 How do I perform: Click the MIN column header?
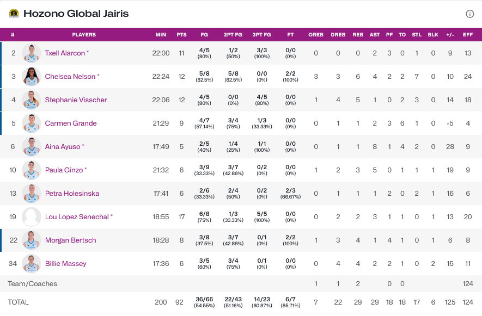[x=161, y=35]
